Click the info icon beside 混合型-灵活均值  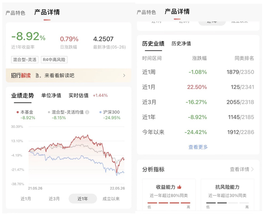click(87, 112)
